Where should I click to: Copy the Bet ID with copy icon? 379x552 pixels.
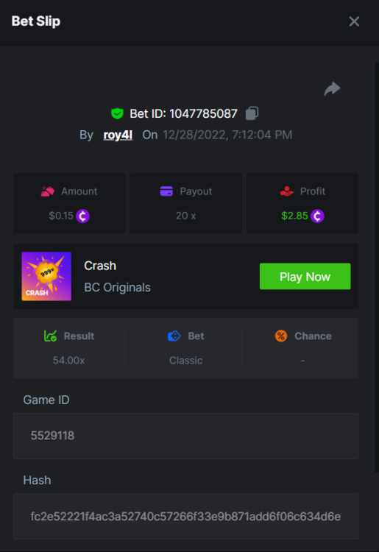(252, 113)
